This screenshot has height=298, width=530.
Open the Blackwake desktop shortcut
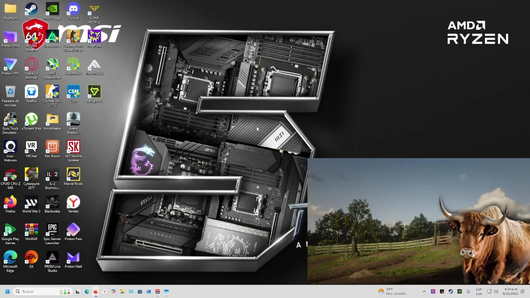pos(52,205)
